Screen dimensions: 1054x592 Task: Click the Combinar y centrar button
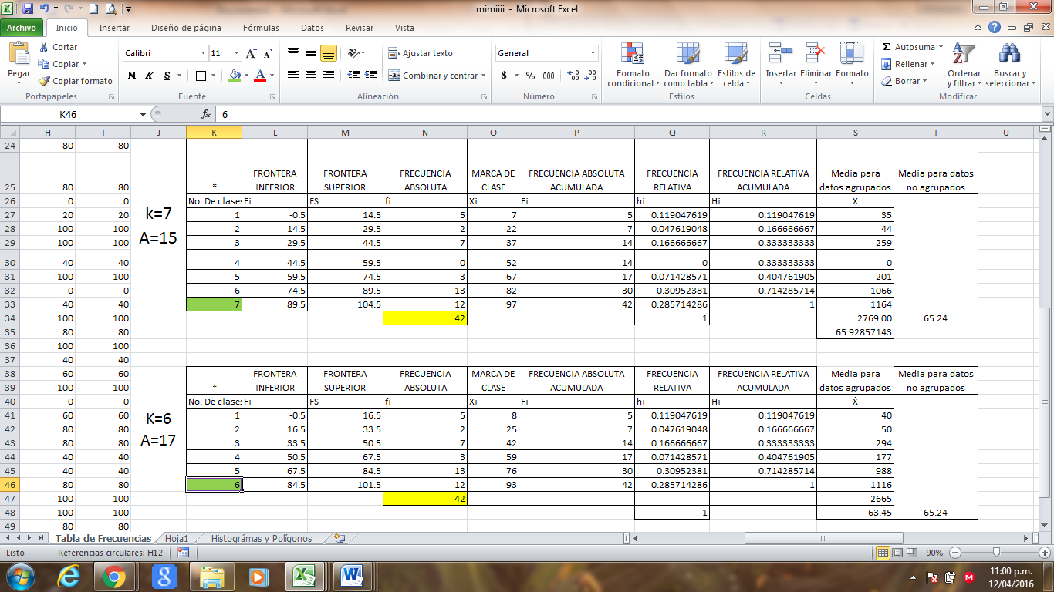(x=437, y=76)
